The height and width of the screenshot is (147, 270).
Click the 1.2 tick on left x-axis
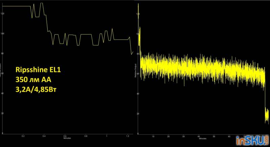pos(128,136)
